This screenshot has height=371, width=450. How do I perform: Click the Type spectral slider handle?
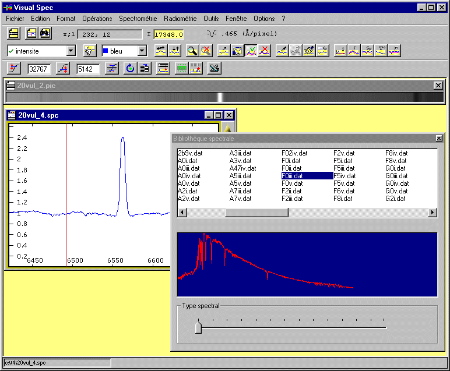[x=198, y=328]
